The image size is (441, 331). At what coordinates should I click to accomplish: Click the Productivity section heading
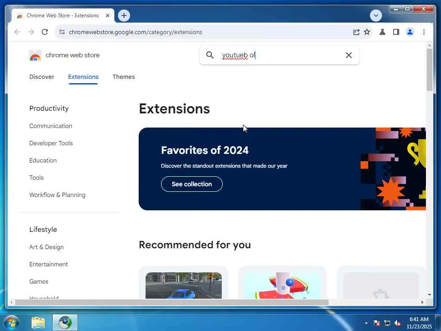click(49, 108)
